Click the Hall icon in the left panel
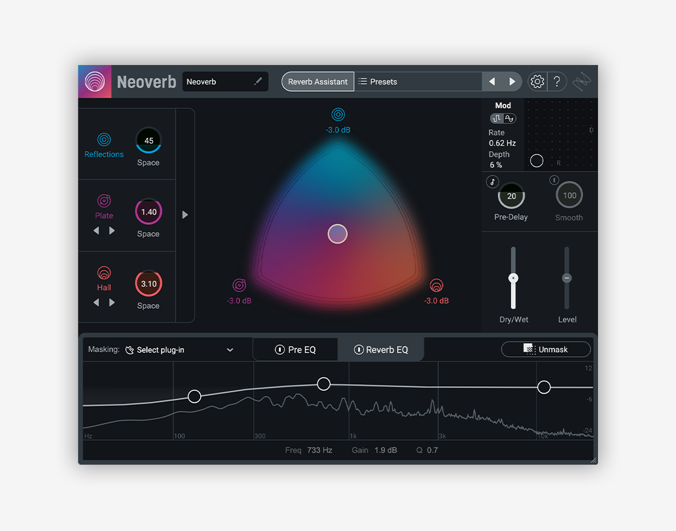Screen dimensions: 676x531 click(x=104, y=273)
